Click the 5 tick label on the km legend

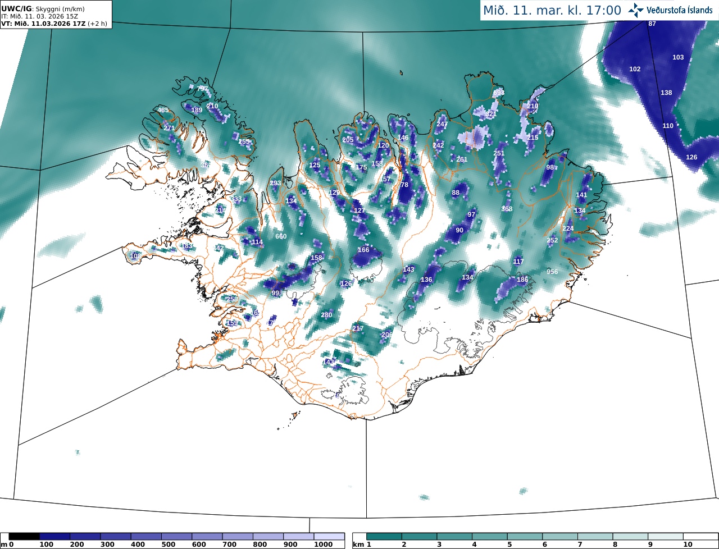click(510, 545)
